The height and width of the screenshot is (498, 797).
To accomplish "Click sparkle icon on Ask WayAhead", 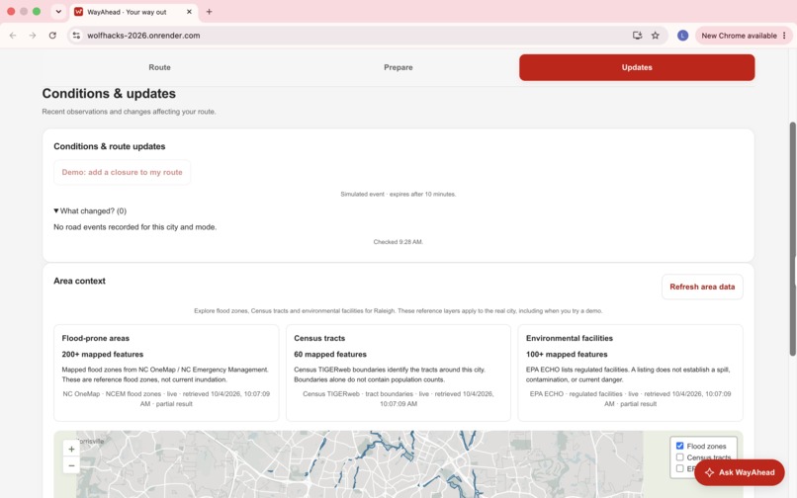I will coord(710,472).
